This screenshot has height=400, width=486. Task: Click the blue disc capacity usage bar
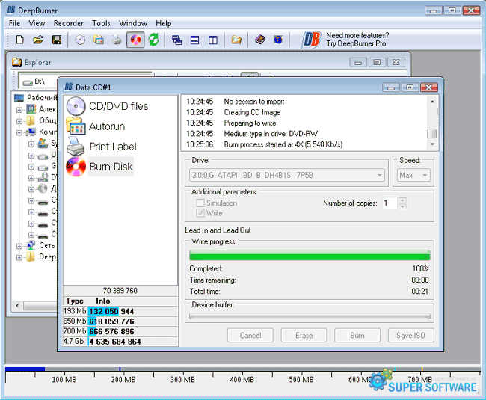pos(25,369)
